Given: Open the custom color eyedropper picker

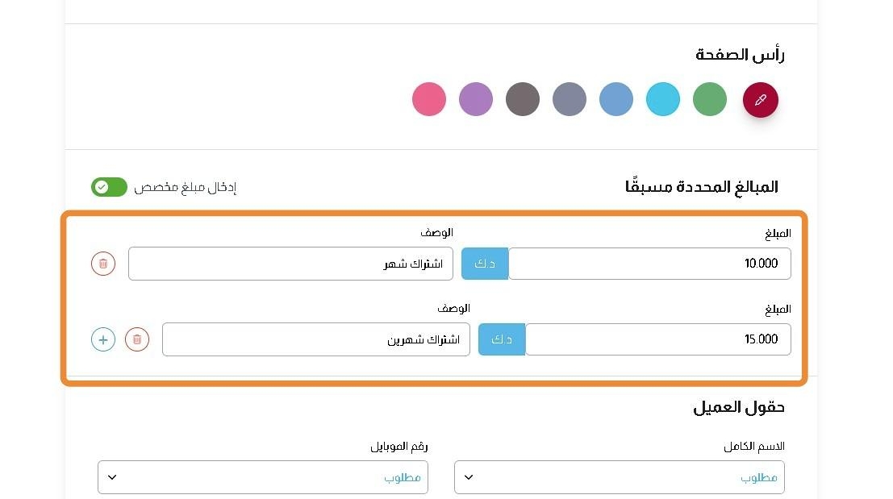Looking at the screenshot, I should (761, 100).
